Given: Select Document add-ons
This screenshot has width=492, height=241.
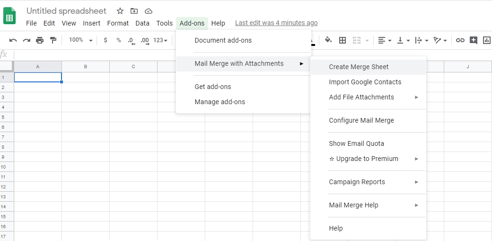Looking at the screenshot, I should tap(244, 40).
